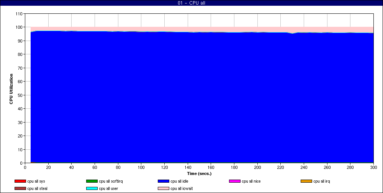The height and width of the screenshot is (193, 383).
Task: Select the 'cpu all idle' legend label
Action: 179,182
